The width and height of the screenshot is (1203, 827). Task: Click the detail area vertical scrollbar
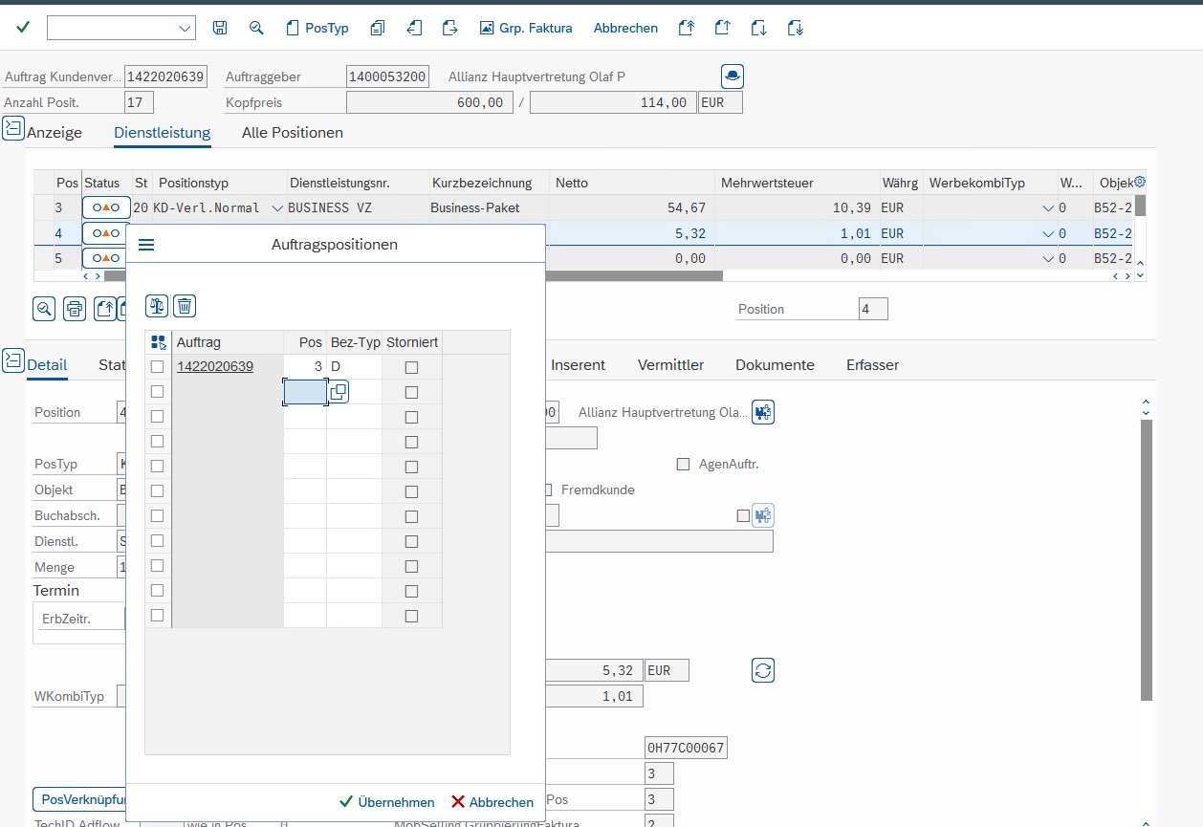pyautogui.click(x=1146, y=559)
